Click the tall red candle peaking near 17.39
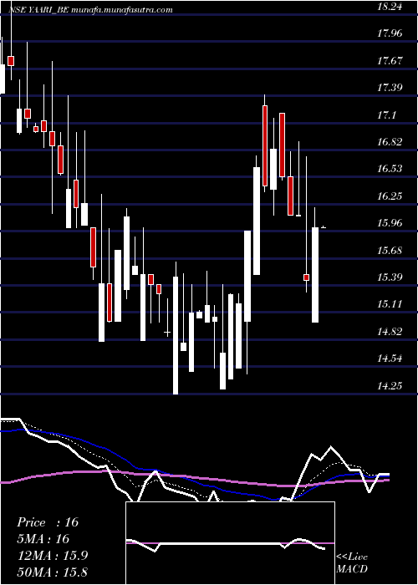Screen dimensions: 418x585 coord(265,145)
